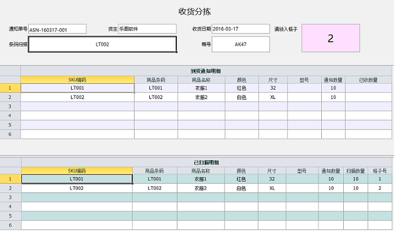Click the 条码扫描 input box showing LT002

pos(102,45)
